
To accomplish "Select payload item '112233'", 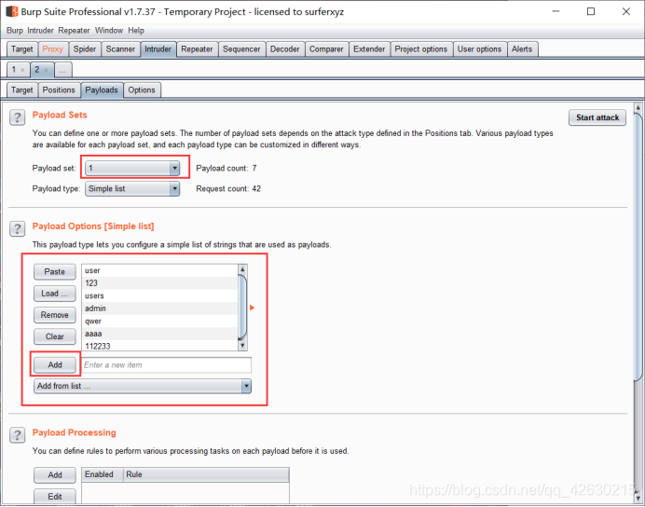I will pyautogui.click(x=159, y=346).
